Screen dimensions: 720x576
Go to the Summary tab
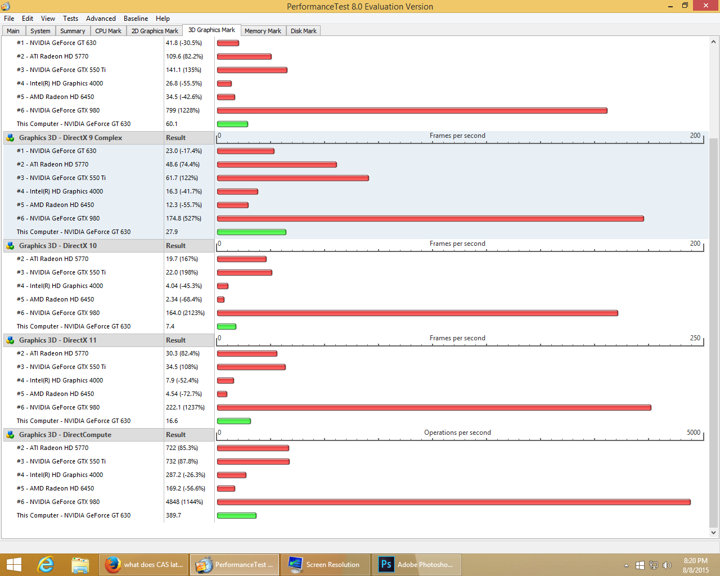click(x=73, y=31)
